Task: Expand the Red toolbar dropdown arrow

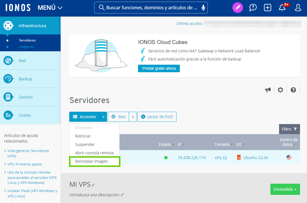Action: tap(133, 116)
